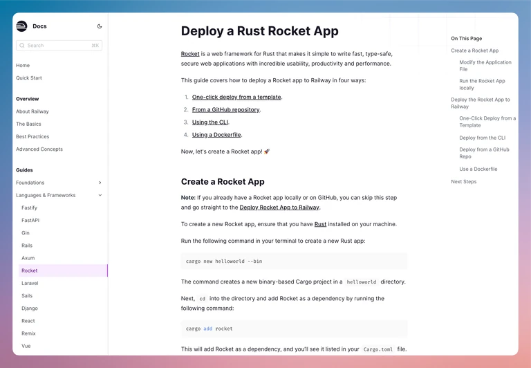
Task: Open One-click deploy from a template link
Action: pos(236,98)
